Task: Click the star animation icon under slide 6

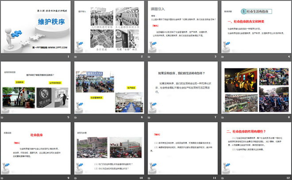Action: click(77, 117)
